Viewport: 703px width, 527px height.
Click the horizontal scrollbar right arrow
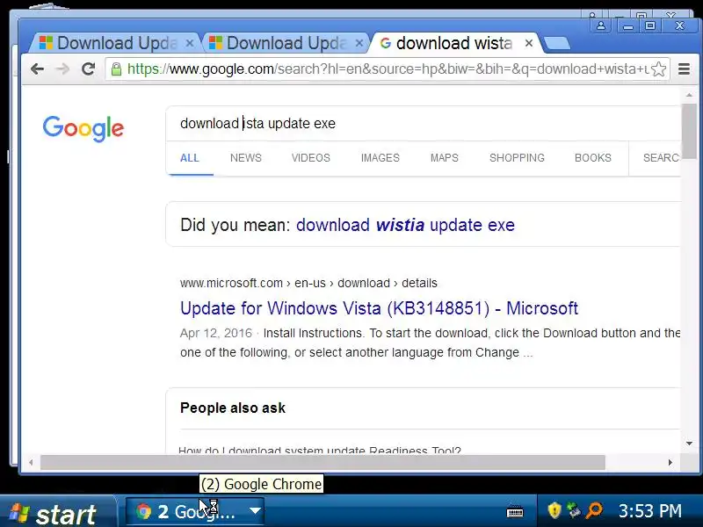670,462
